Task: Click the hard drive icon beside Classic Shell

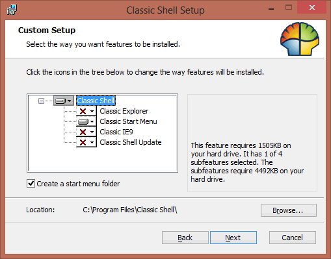Action: 60,101
